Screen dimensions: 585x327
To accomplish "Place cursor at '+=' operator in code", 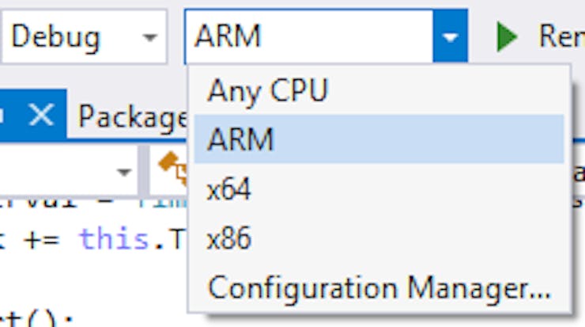I will coord(41,240).
